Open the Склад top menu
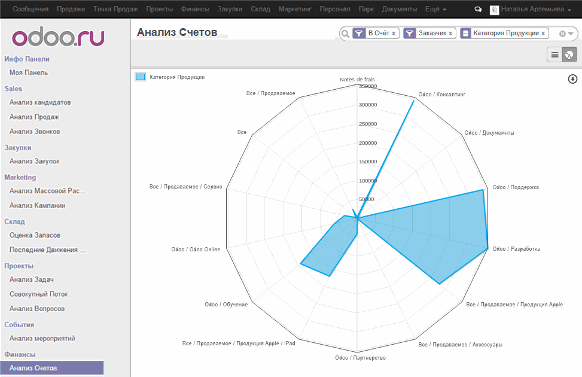 tap(261, 9)
